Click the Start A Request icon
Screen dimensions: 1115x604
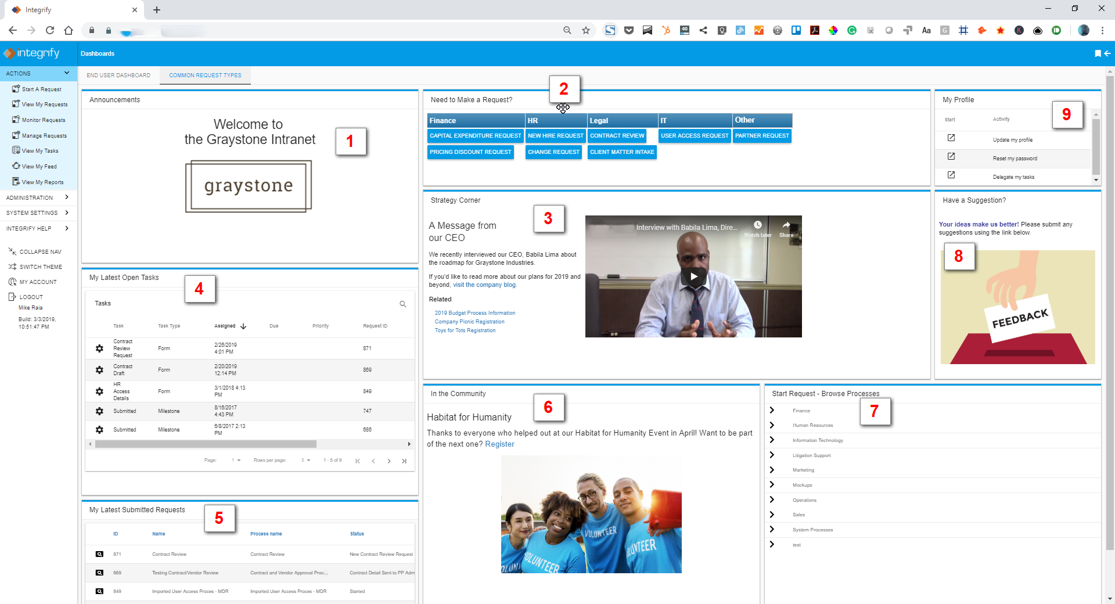tap(16, 88)
